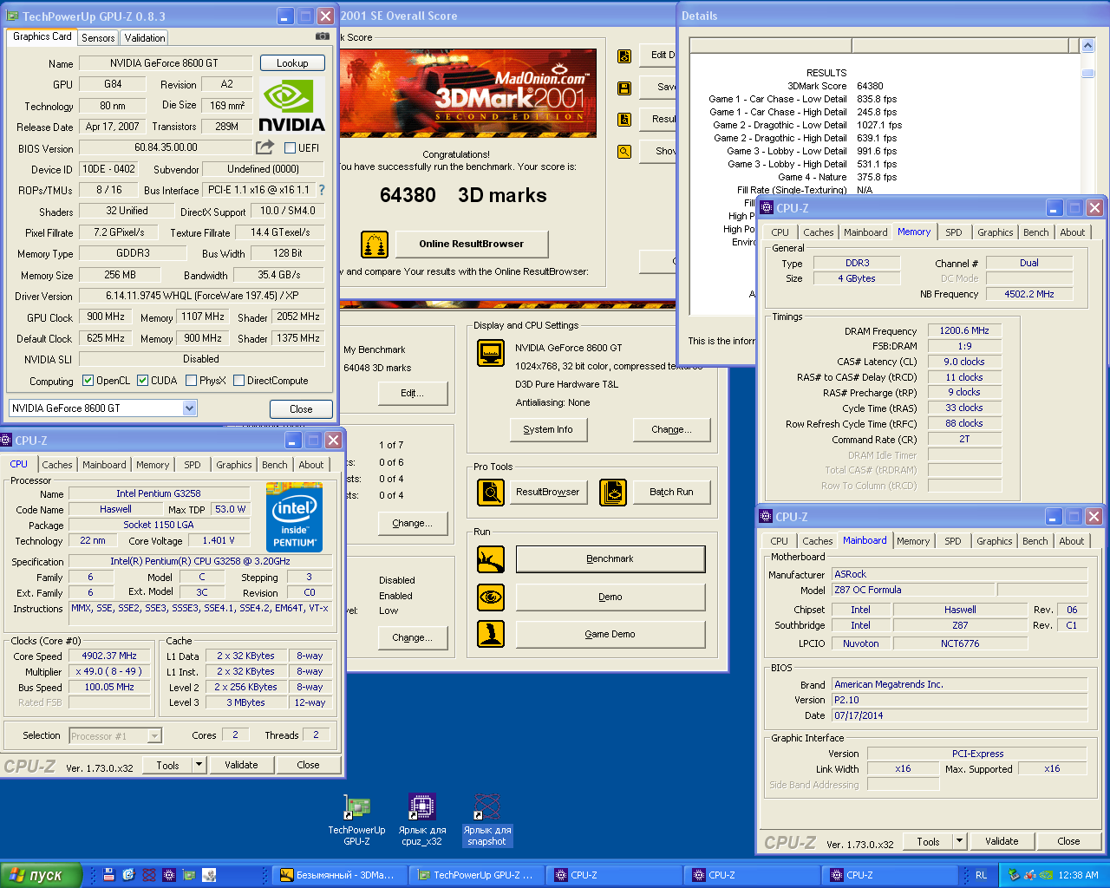Click the NVIDIA logo in GPU-Z

click(x=292, y=104)
